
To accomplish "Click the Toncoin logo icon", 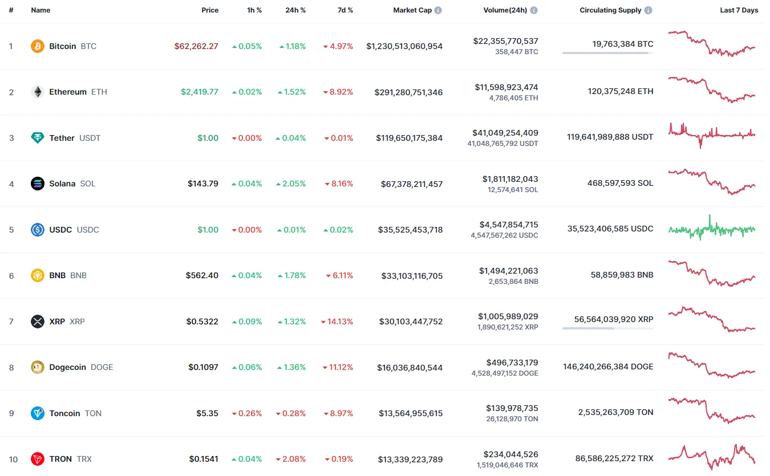I will [x=37, y=413].
